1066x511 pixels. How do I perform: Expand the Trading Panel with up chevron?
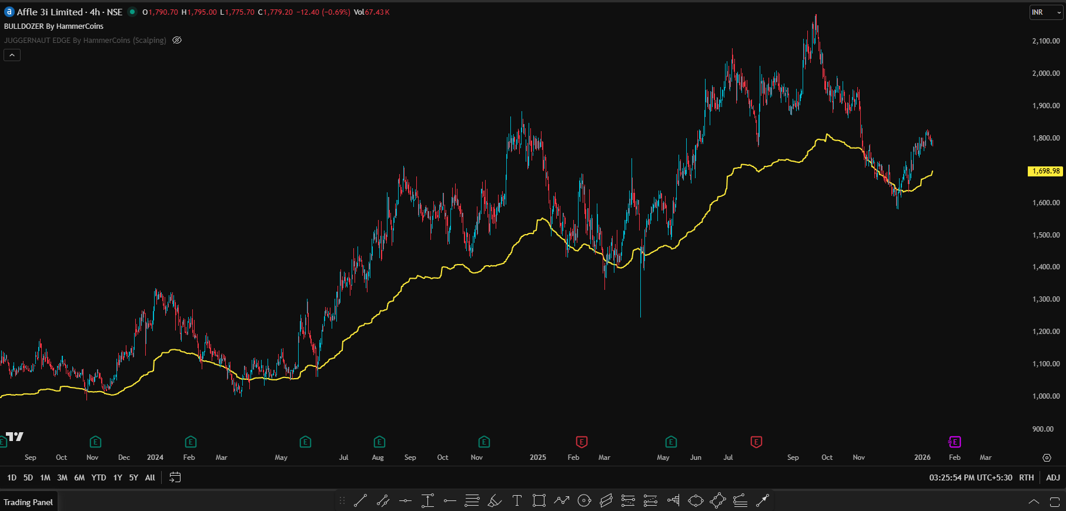click(x=1033, y=502)
